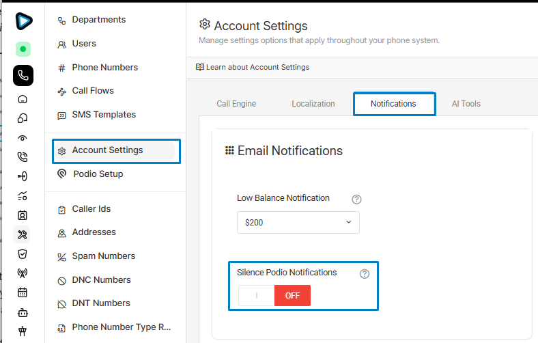The image size is (538, 343).
Task: Click the robot icon in left rail
Action: pyautogui.click(x=23, y=313)
